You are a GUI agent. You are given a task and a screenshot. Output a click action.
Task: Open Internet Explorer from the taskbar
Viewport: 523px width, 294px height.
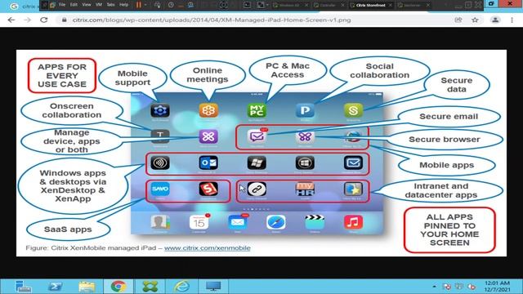[x=182, y=287]
